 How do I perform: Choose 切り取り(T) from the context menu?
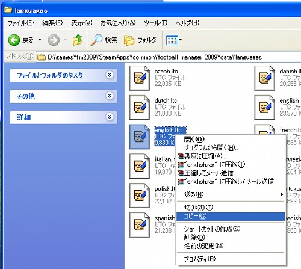click(x=231, y=208)
